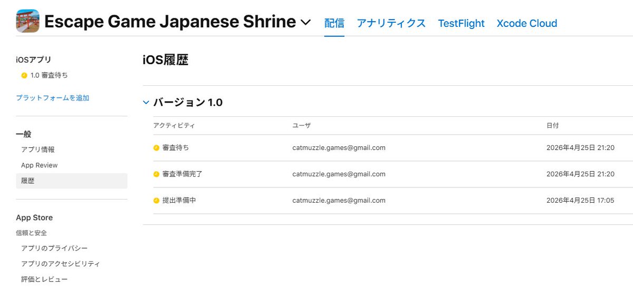Open the app name dropdown chevron
This screenshot has height=289, width=633.
click(x=305, y=23)
